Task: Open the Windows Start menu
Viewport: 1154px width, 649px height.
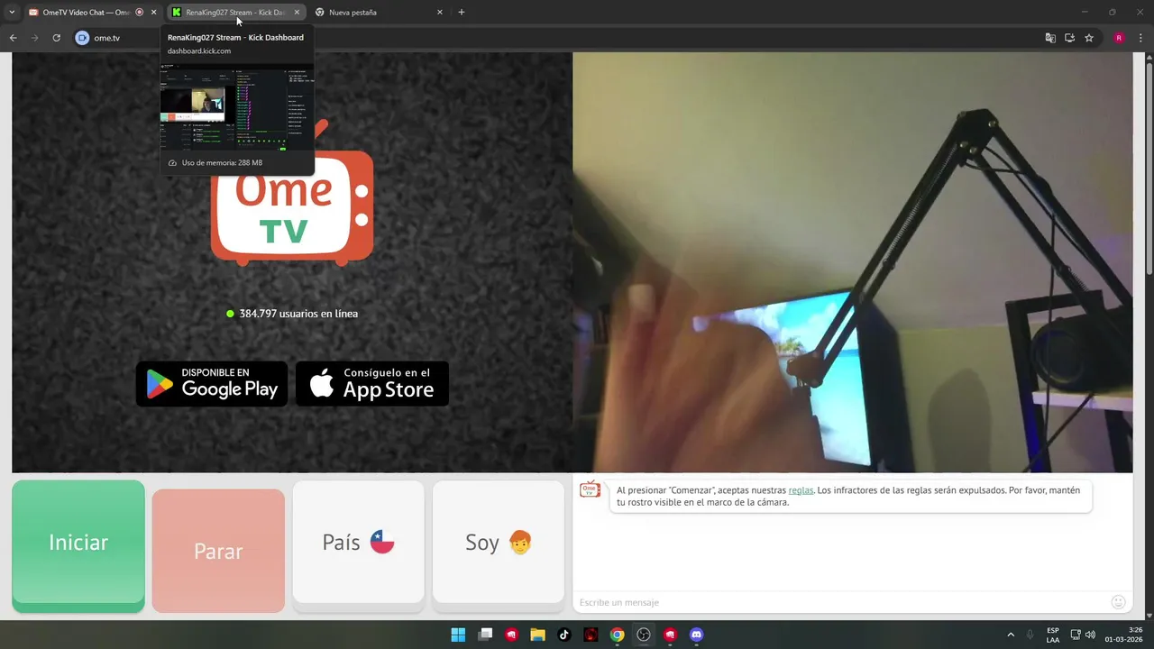Action: [458, 635]
